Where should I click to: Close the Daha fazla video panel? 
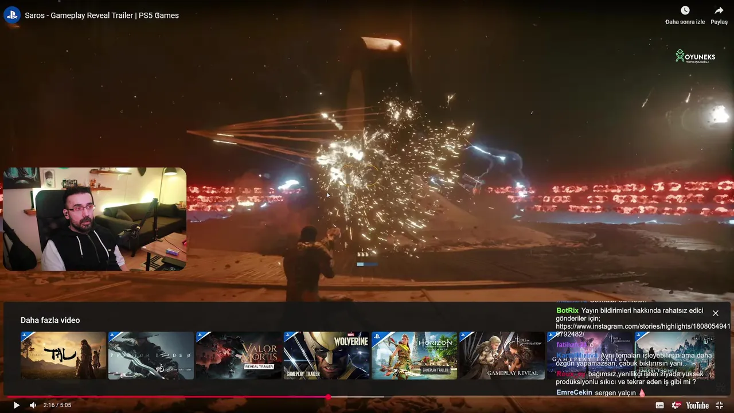(716, 313)
